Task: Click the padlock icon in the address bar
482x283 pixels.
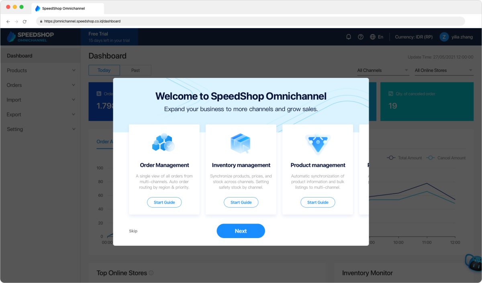Action: (x=41, y=21)
